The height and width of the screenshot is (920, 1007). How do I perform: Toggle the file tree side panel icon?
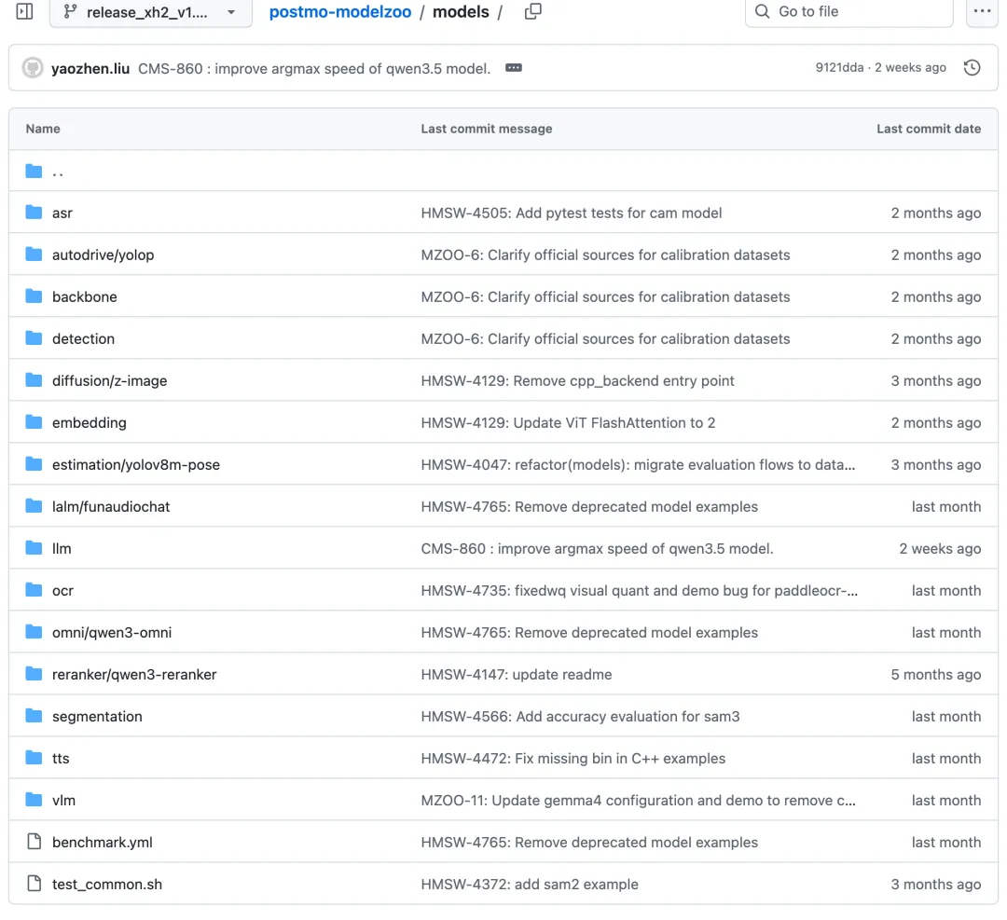(x=24, y=11)
